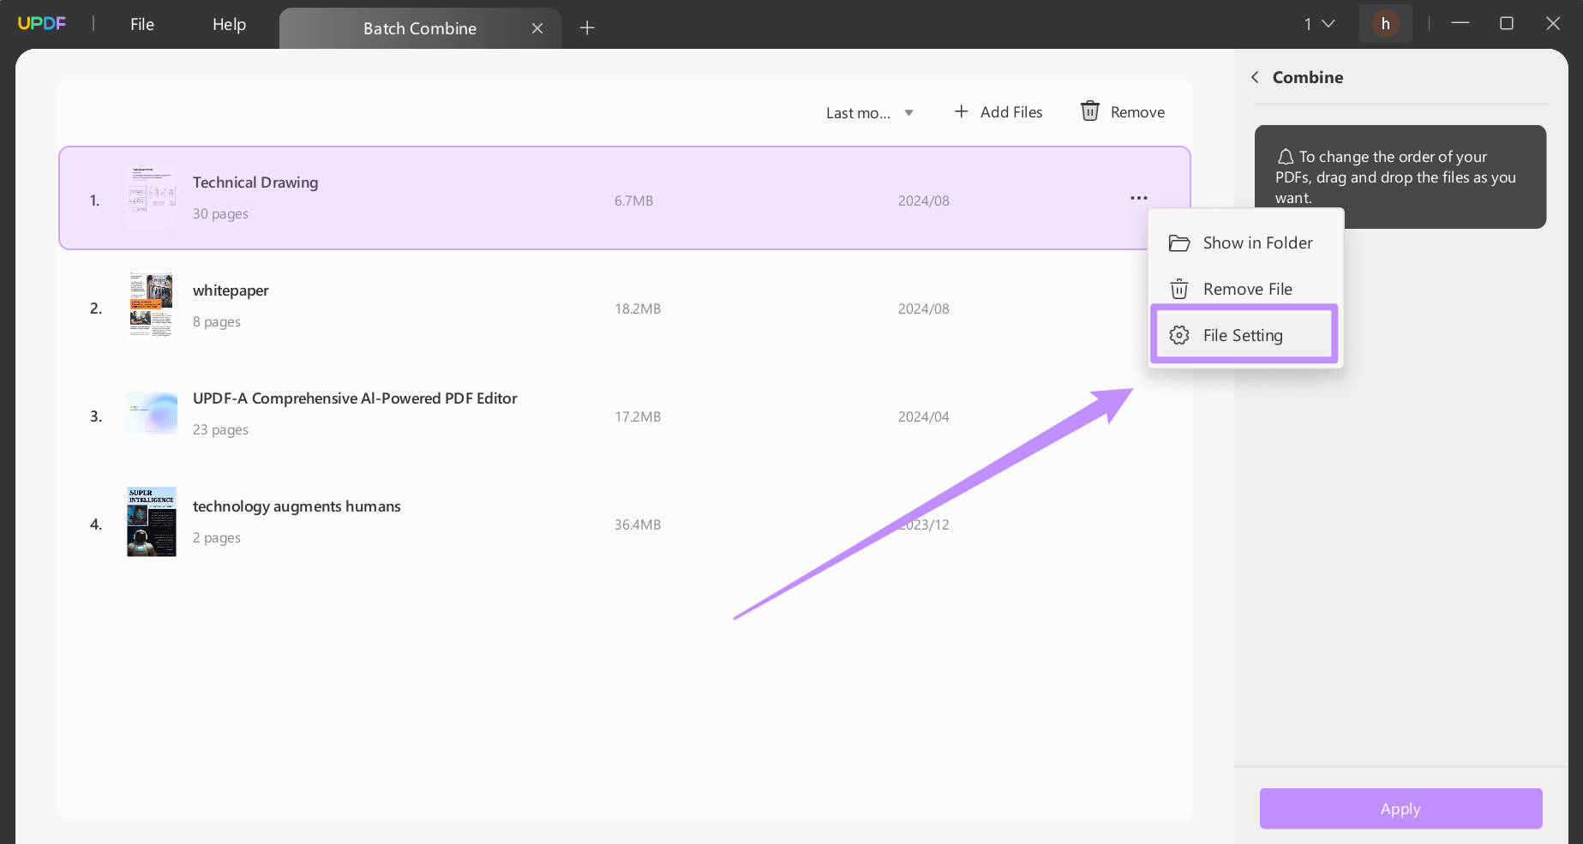Select the Technical Drawing thumbnail
Screen dimensions: 1583x844
(152, 198)
